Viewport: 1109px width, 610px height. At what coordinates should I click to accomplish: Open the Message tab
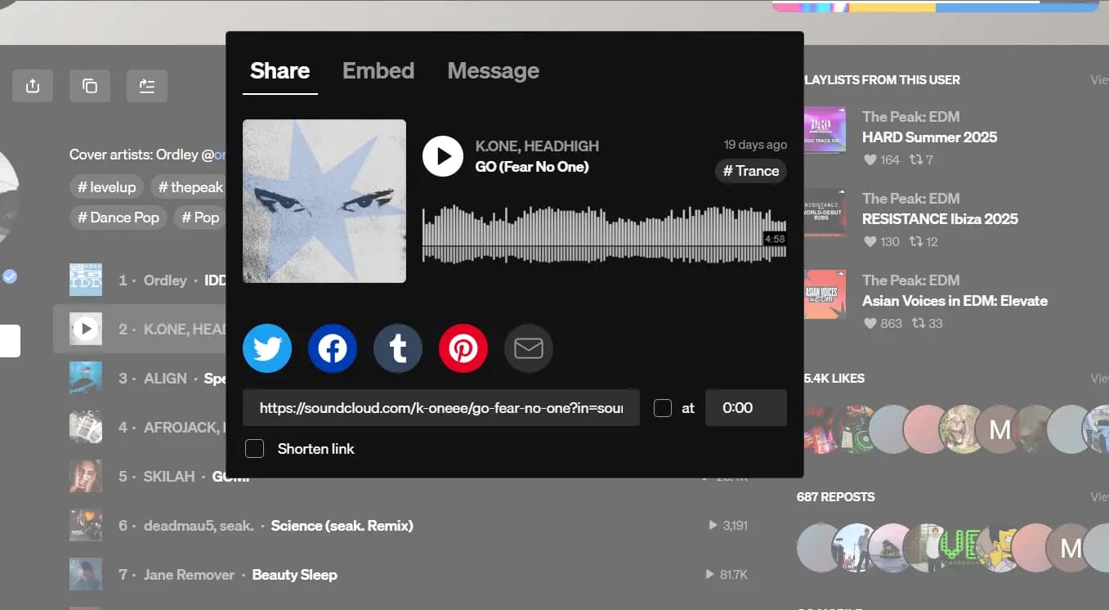[494, 71]
